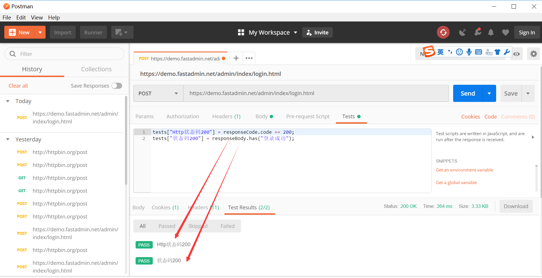Screen dimensions: 542x278
Task: Click the environment quick look eye icon
Action: click(x=516, y=54)
